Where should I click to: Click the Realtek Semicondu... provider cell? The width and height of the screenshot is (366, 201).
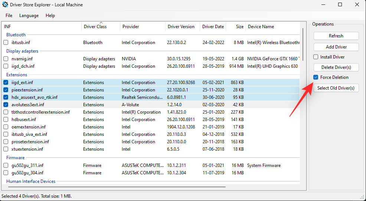tap(142, 97)
